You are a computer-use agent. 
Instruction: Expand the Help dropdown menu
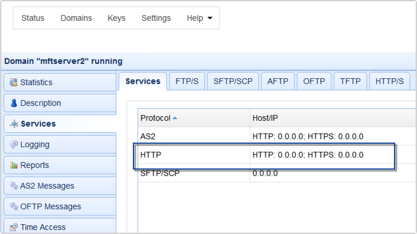(x=200, y=18)
